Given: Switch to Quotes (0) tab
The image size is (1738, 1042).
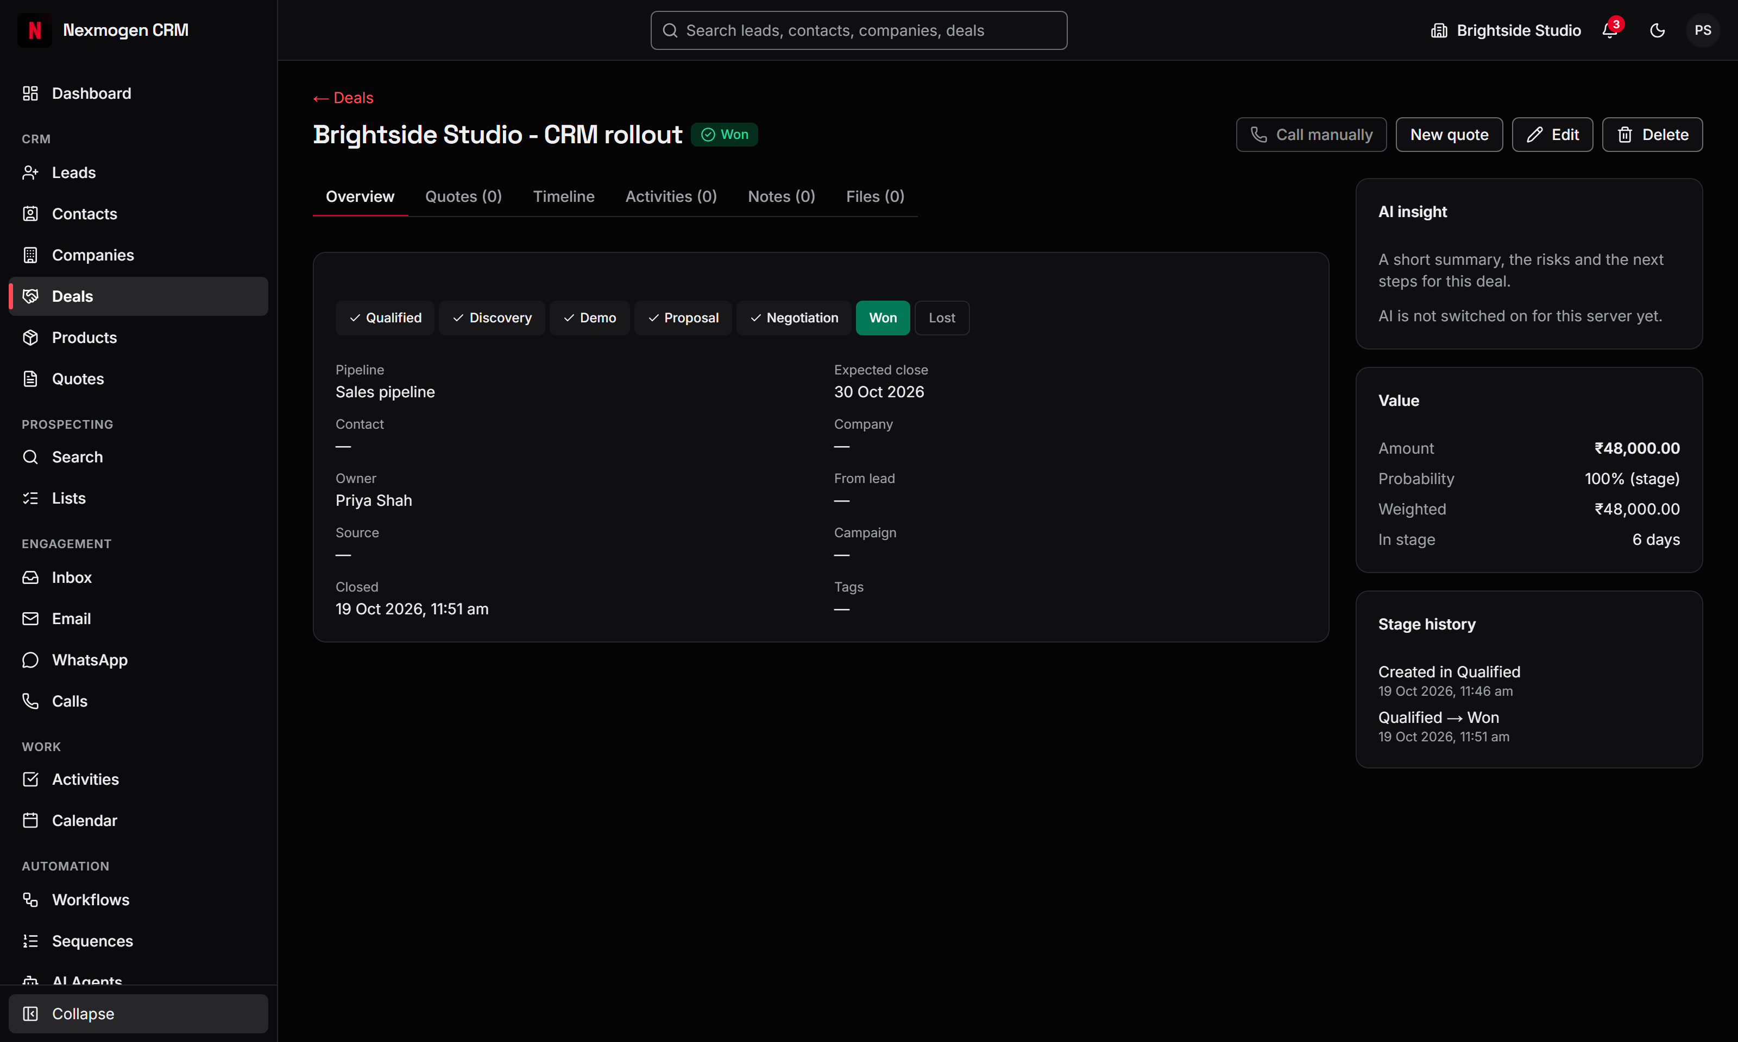Looking at the screenshot, I should [464, 196].
